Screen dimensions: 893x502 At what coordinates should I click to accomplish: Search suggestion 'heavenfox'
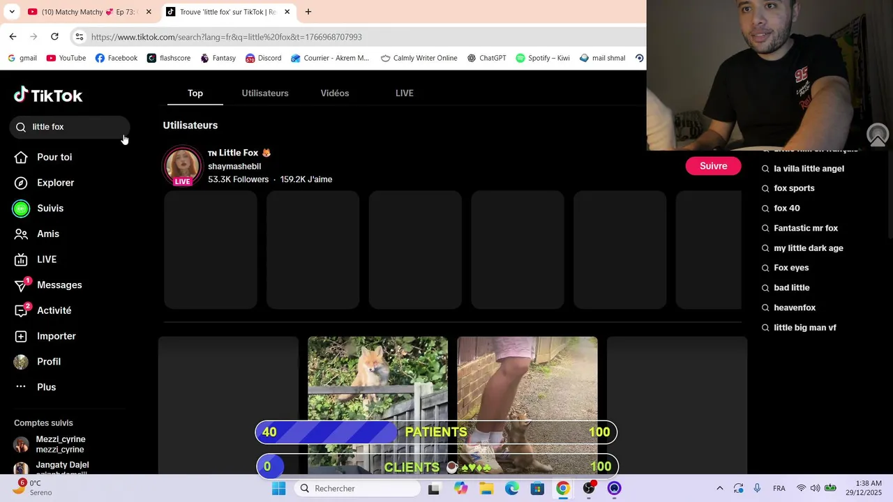coord(788,307)
